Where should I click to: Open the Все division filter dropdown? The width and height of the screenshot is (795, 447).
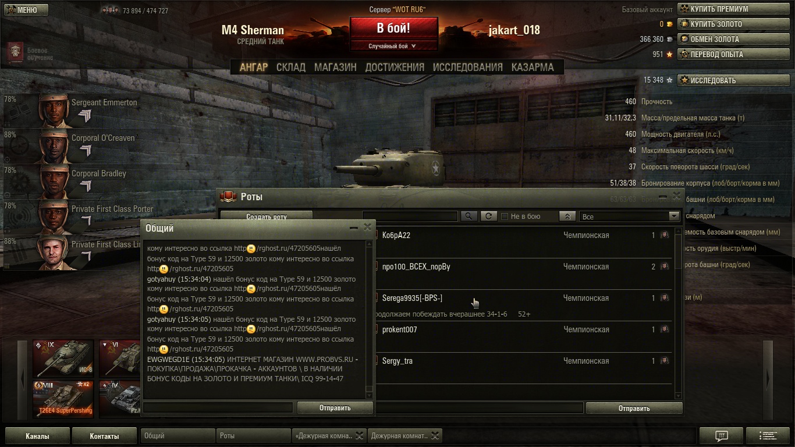tap(630, 217)
